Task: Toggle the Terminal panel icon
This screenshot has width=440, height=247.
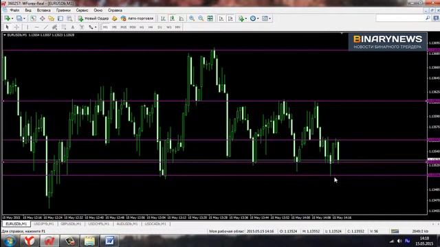Action: (x=60, y=19)
